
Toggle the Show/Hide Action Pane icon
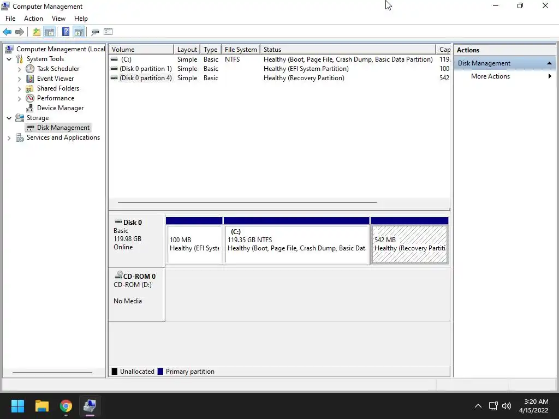pyautogui.click(x=79, y=32)
